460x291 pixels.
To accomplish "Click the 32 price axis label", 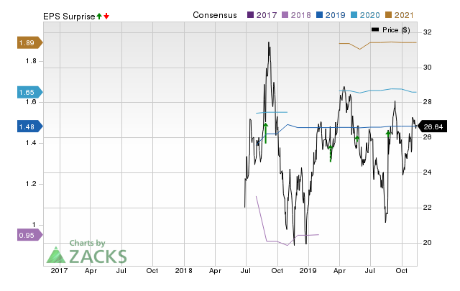I will click(x=428, y=32).
